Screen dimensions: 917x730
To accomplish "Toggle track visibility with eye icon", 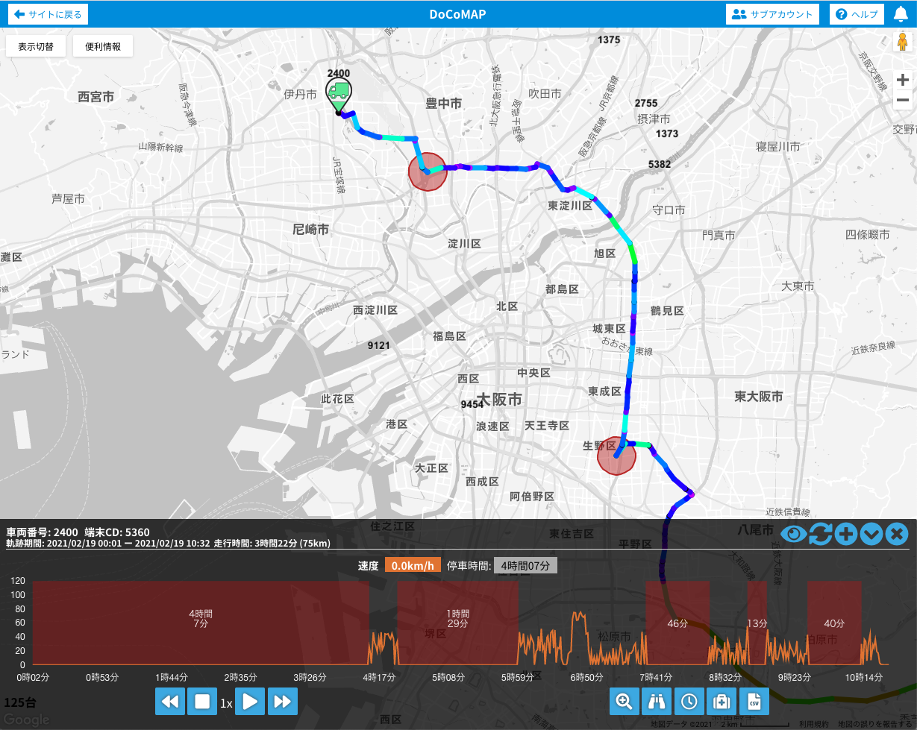I will coord(794,534).
